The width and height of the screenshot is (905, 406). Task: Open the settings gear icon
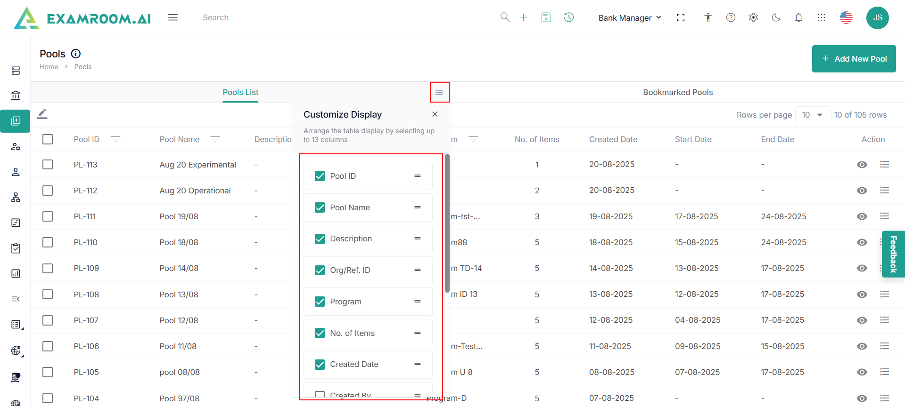click(753, 17)
